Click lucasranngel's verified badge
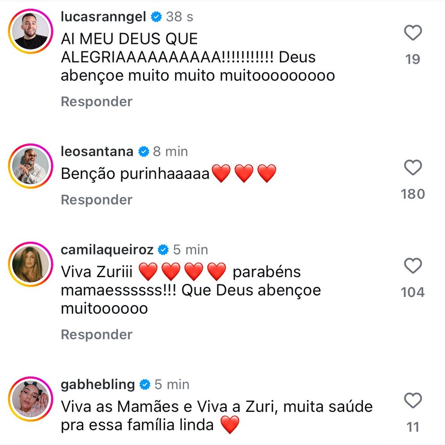This screenshot has width=445, height=445. (156, 17)
